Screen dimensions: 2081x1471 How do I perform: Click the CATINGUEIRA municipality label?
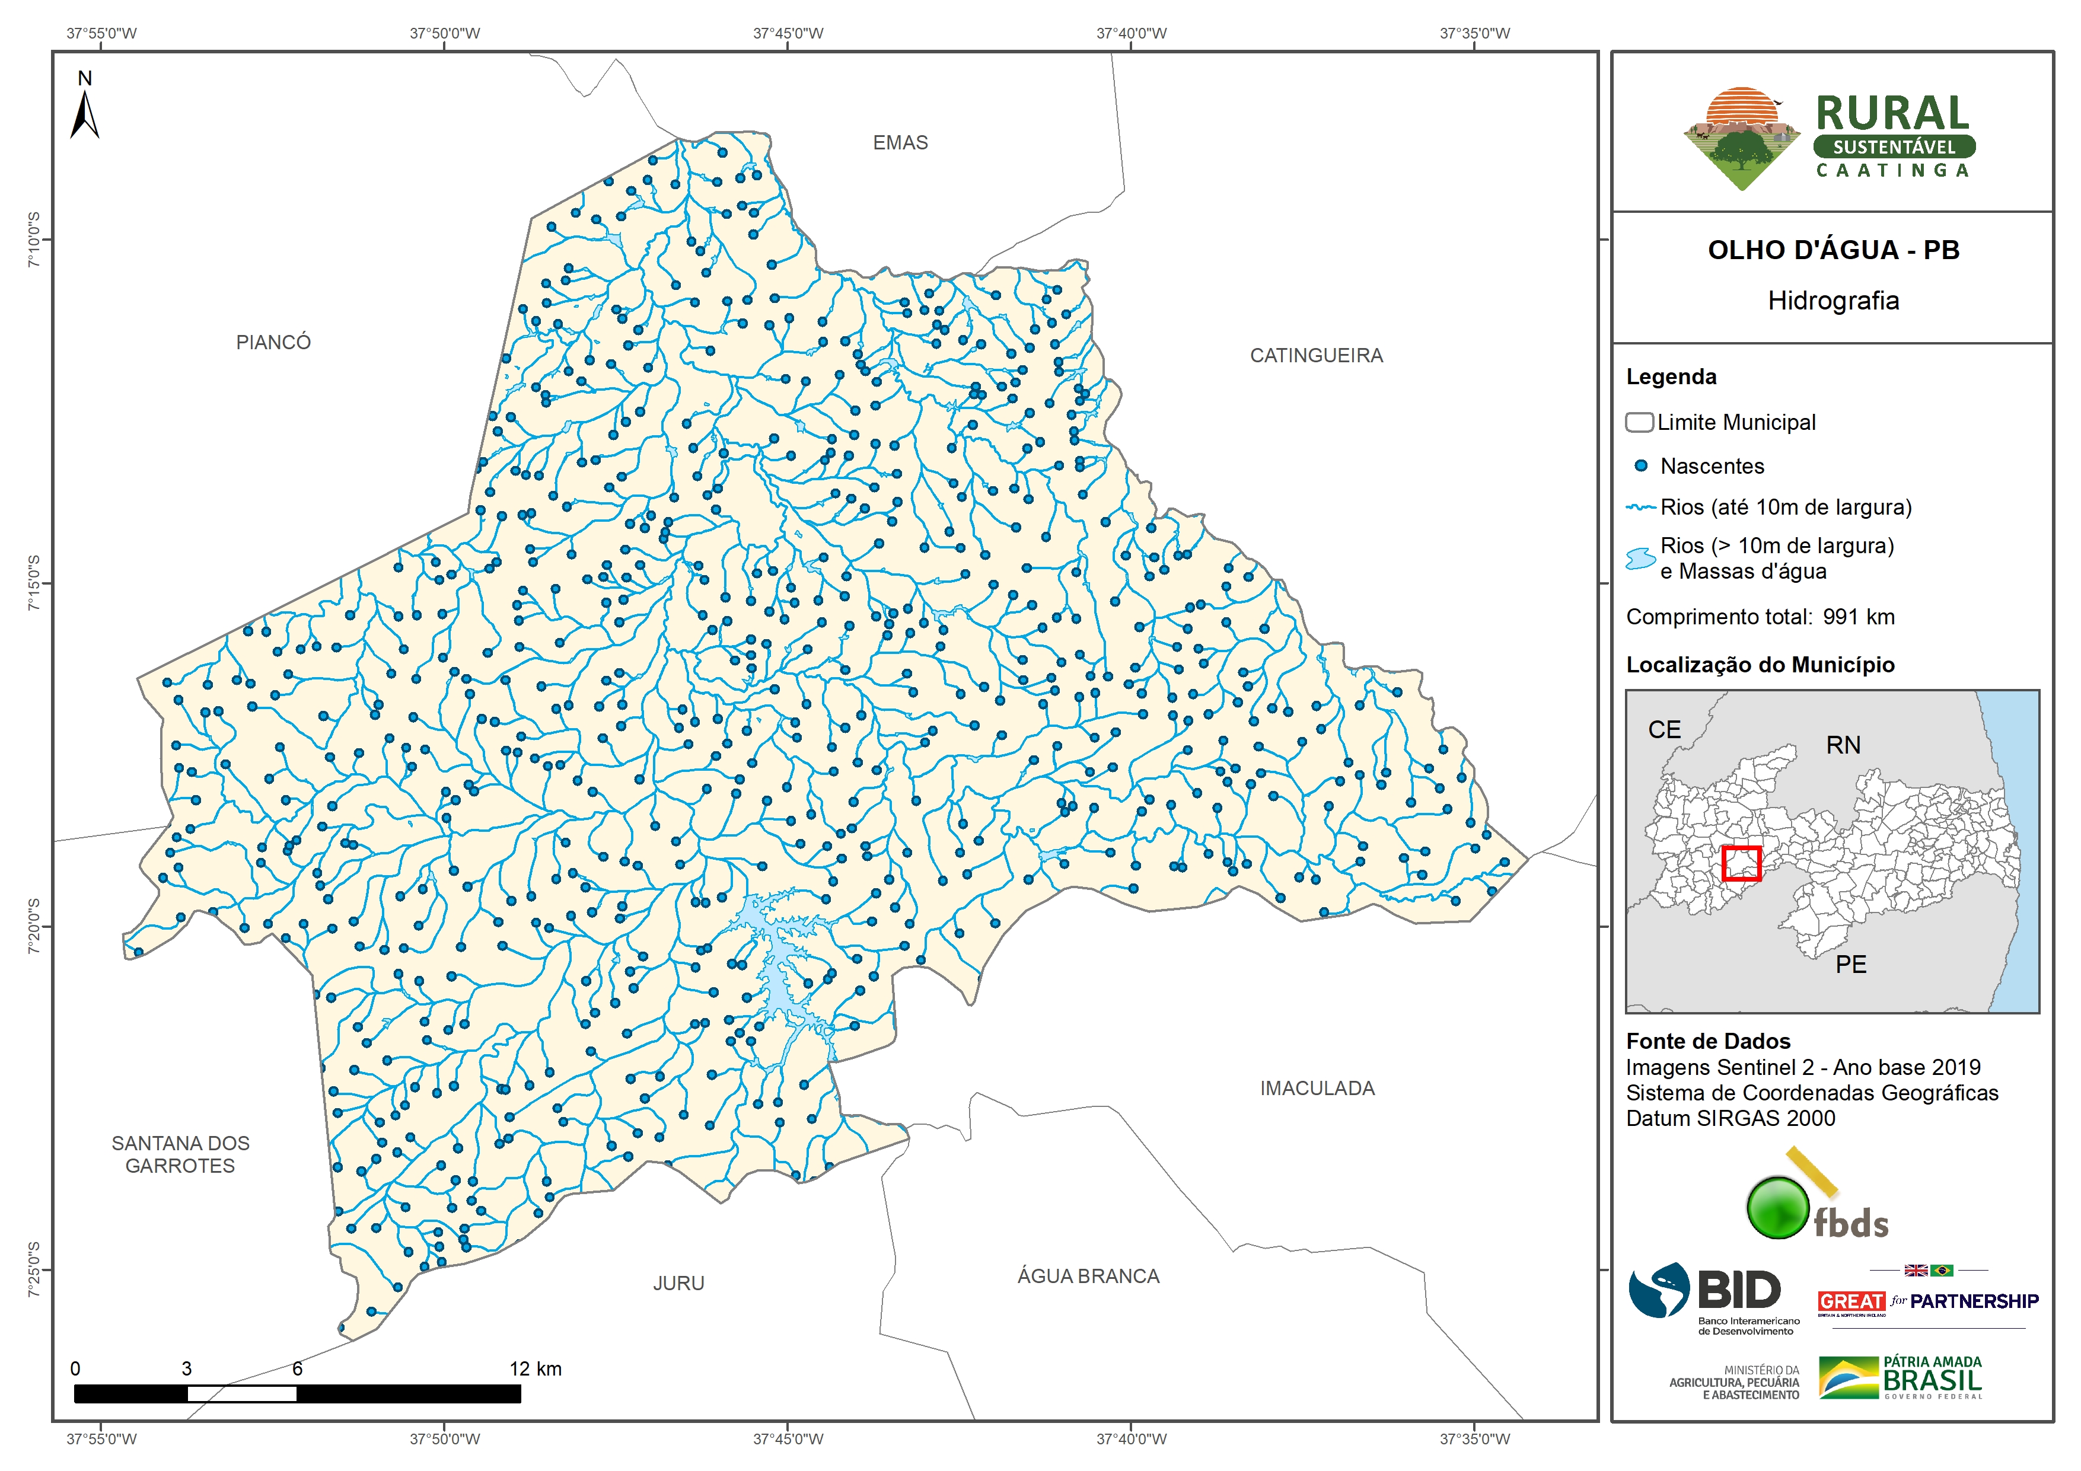click(1316, 356)
